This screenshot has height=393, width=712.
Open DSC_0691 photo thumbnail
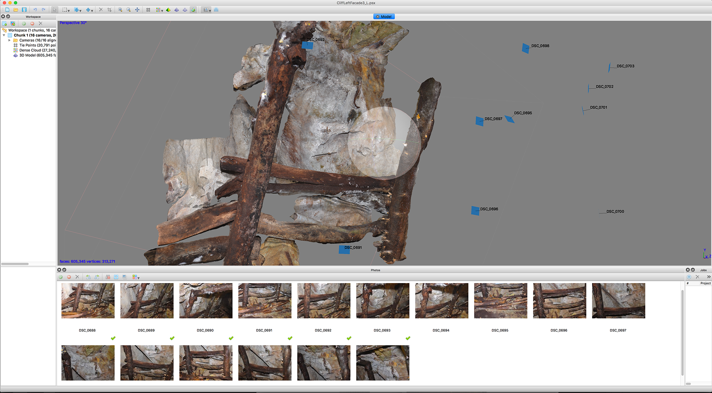pyautogui.click(x=265, y=300)
